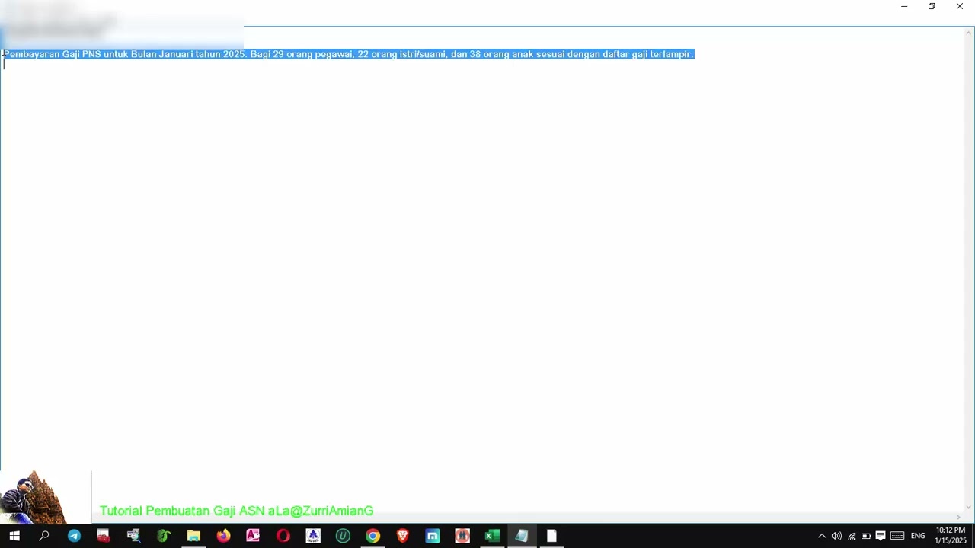Open File Explorer folder icon in taskbar
The width and height of the screenshot is (975, 548).
(193, 536)
